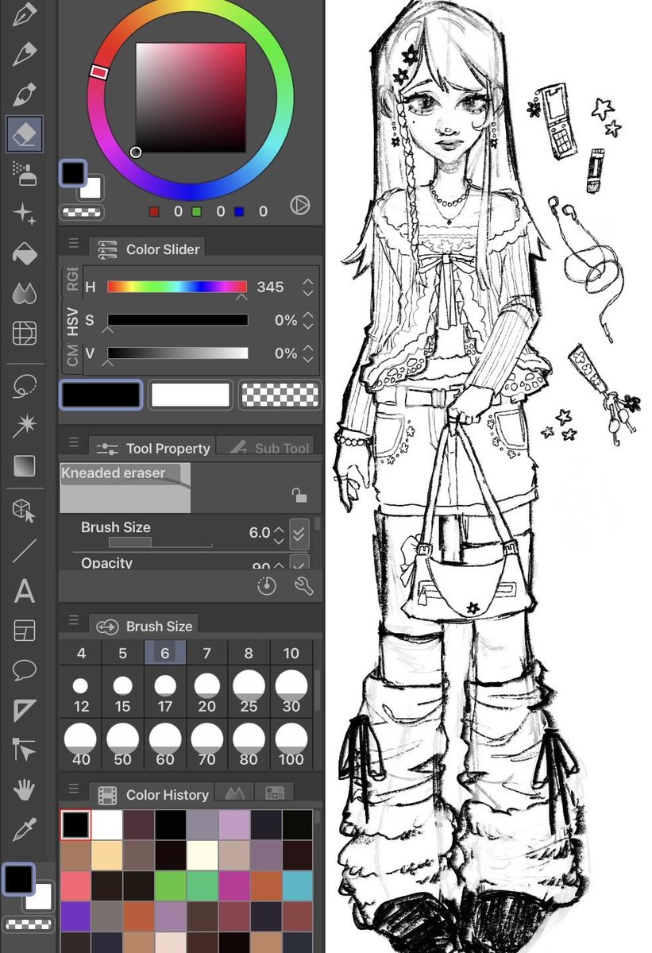Adjust the S percentage stepper

(308, 320)
